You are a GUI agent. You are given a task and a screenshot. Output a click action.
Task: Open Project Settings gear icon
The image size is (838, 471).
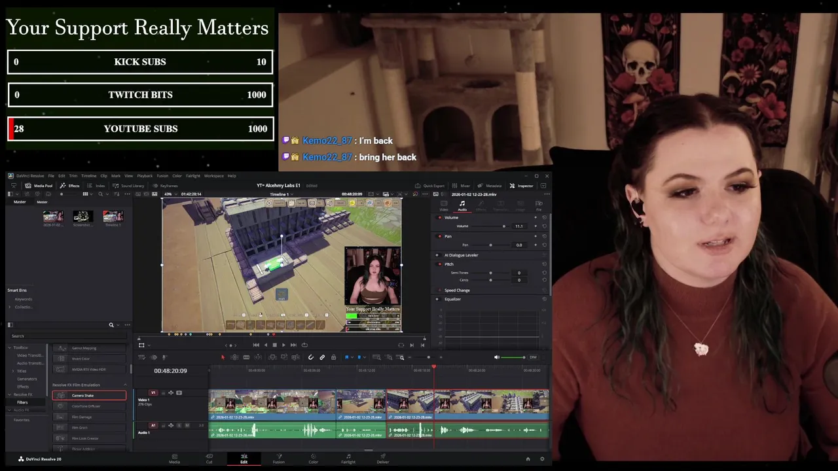[x=542, y=459]
